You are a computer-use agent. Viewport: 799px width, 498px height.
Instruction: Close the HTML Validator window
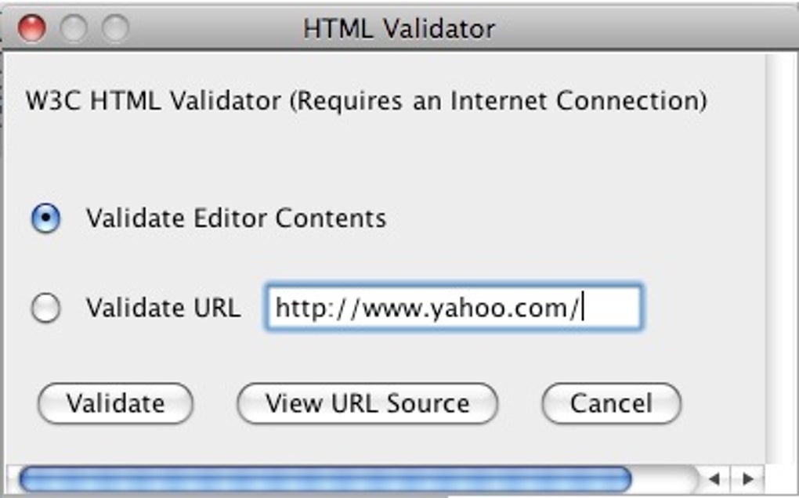32,29
